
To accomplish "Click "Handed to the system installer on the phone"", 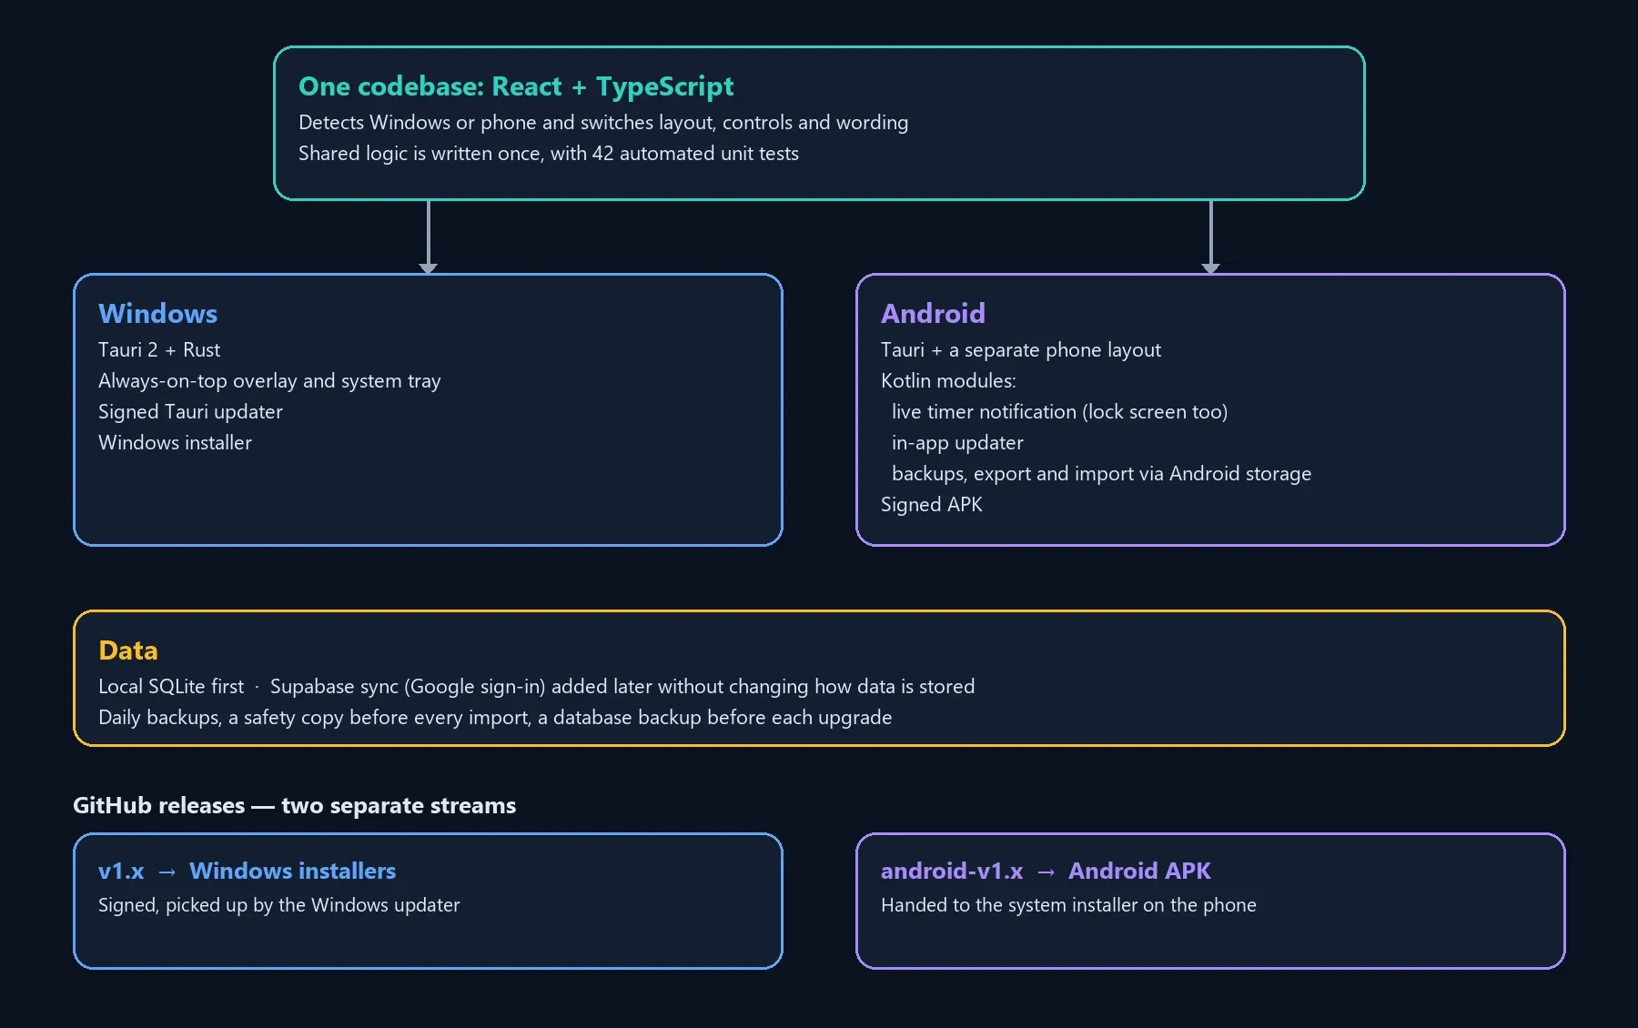I will coord(1068,905).
